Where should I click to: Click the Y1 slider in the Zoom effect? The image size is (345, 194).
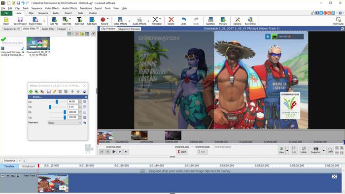click(58, 107)
